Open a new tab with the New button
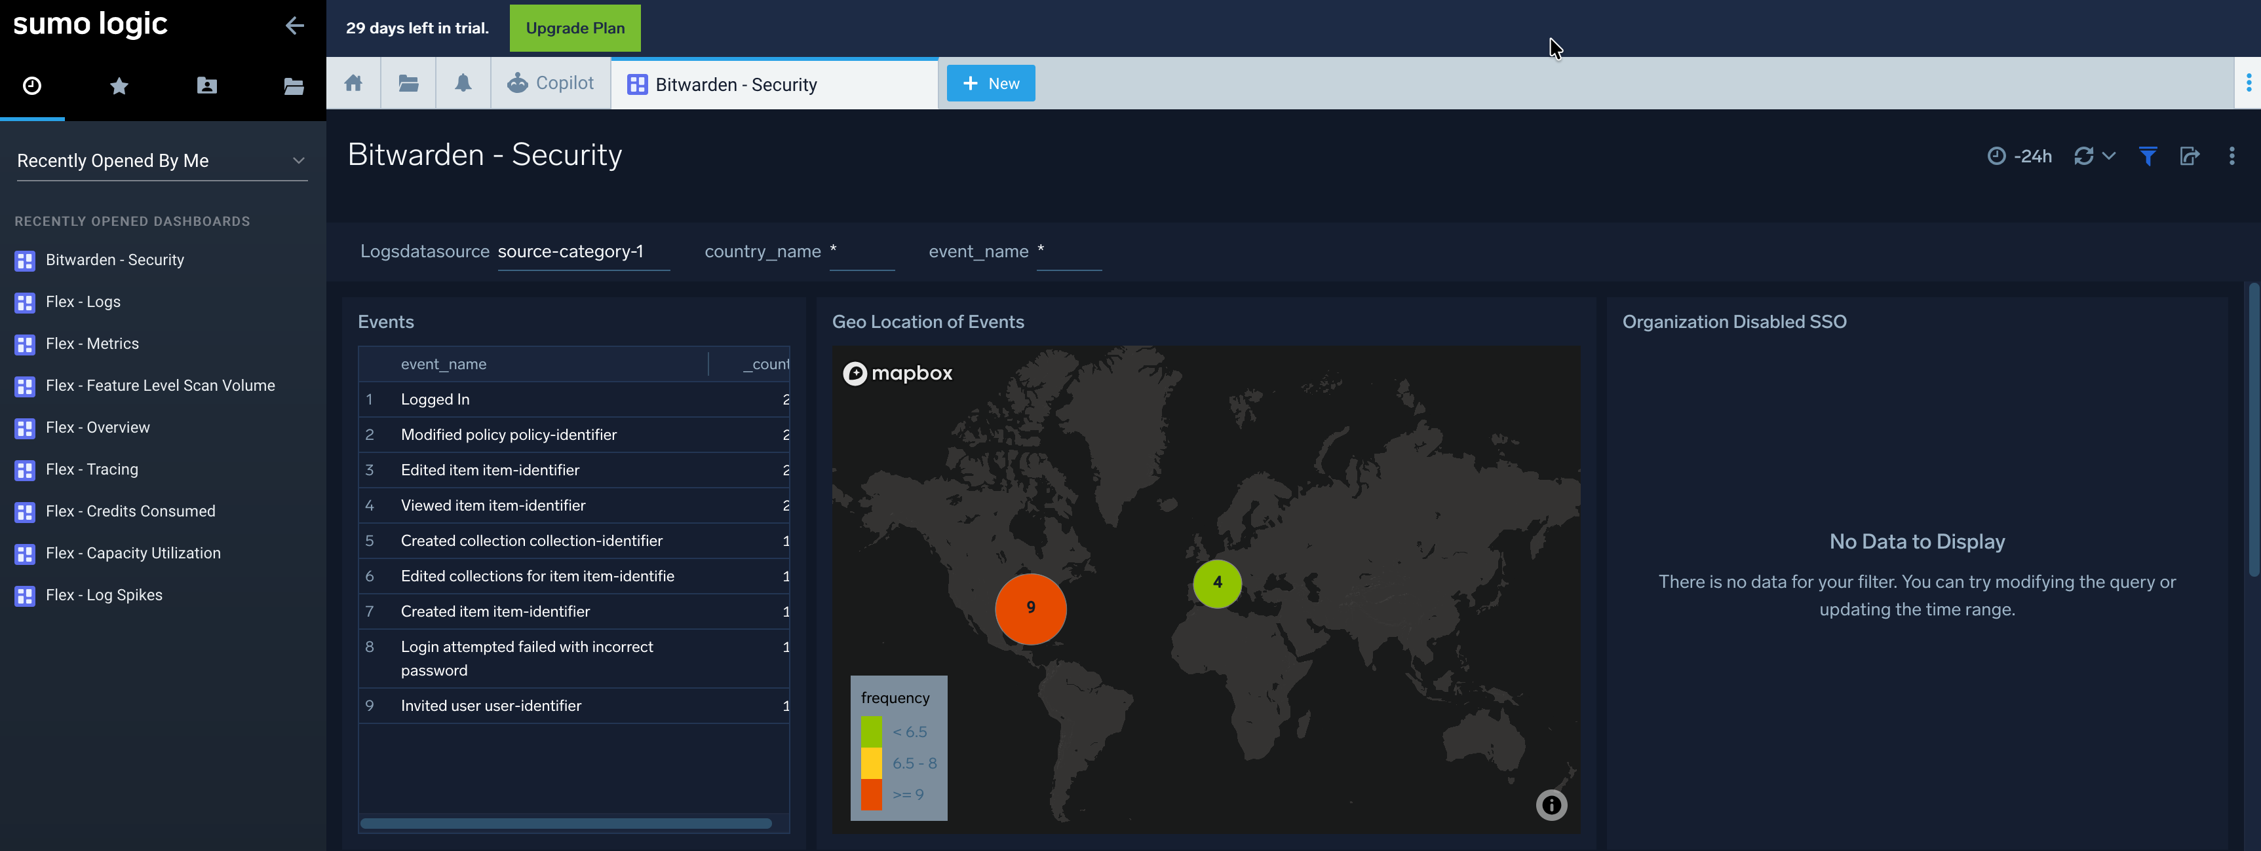Viewport: 2261px width, 851px height. [x=990, y=82]
